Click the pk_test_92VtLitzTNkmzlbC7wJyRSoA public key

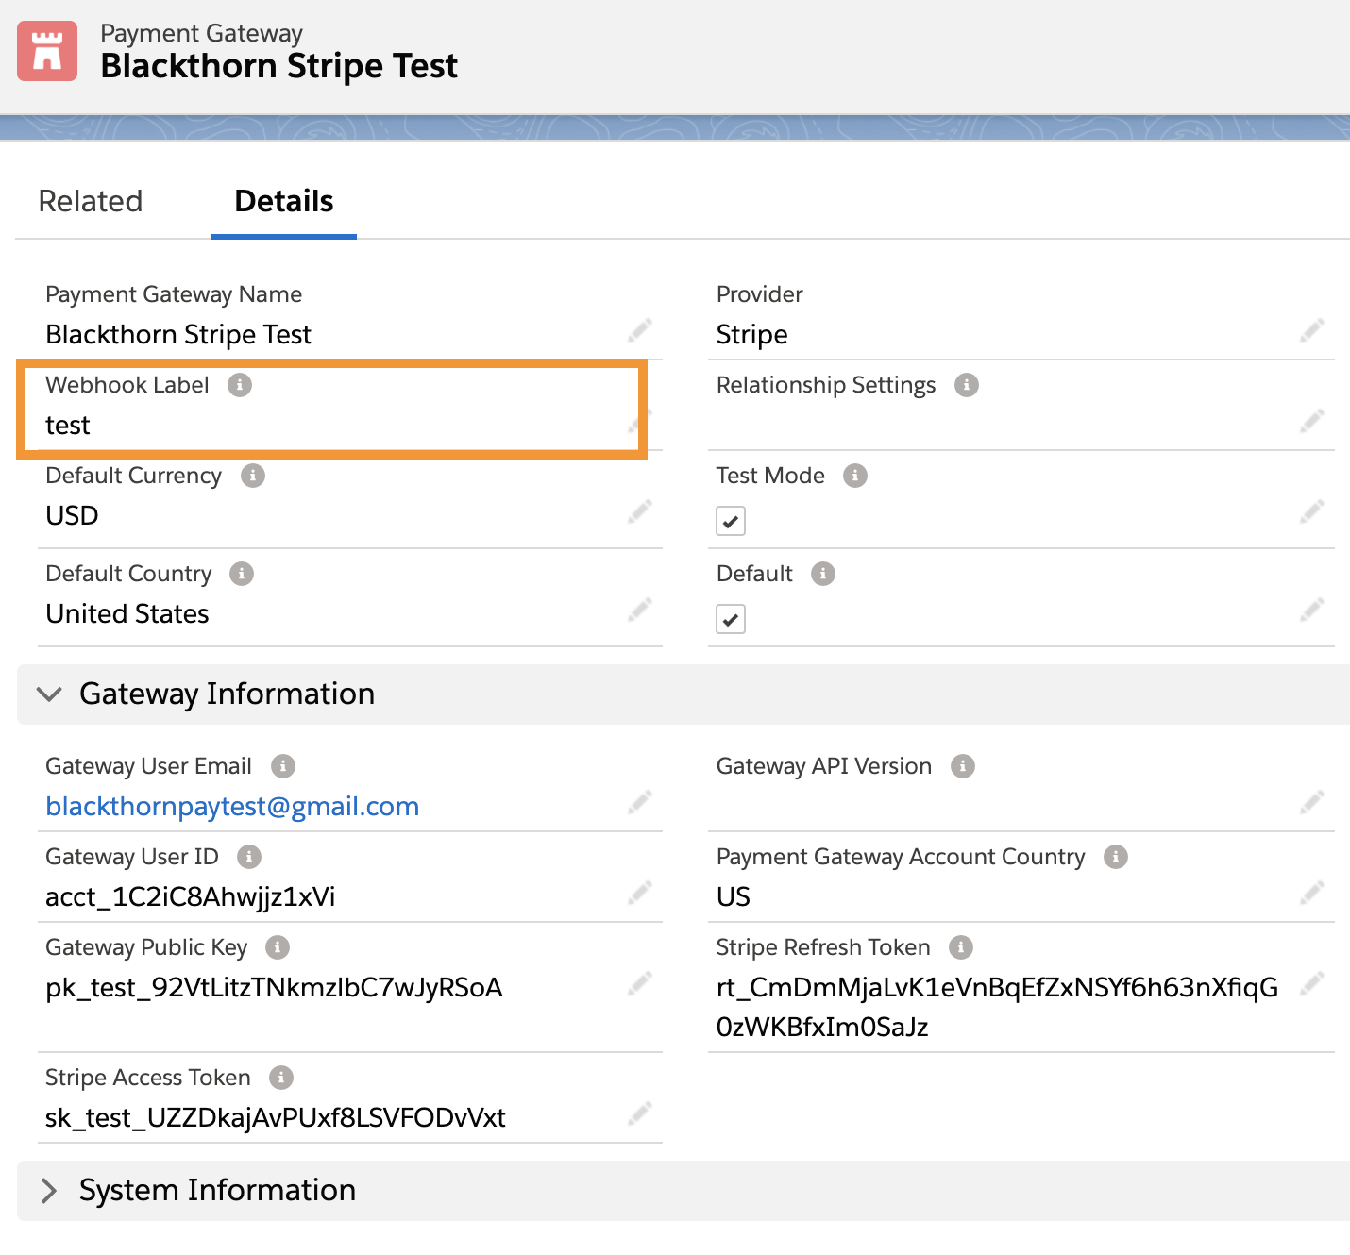click(x=274, y=988)
